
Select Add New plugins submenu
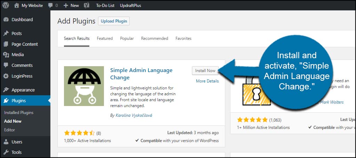point(13,121)
